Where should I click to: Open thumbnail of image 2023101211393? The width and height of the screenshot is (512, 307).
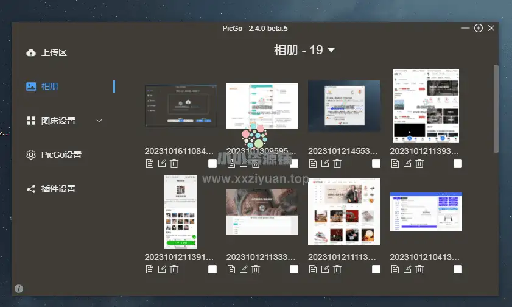[x=426, y=105]
